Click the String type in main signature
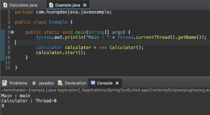210x115 pixels. (96, 32)
